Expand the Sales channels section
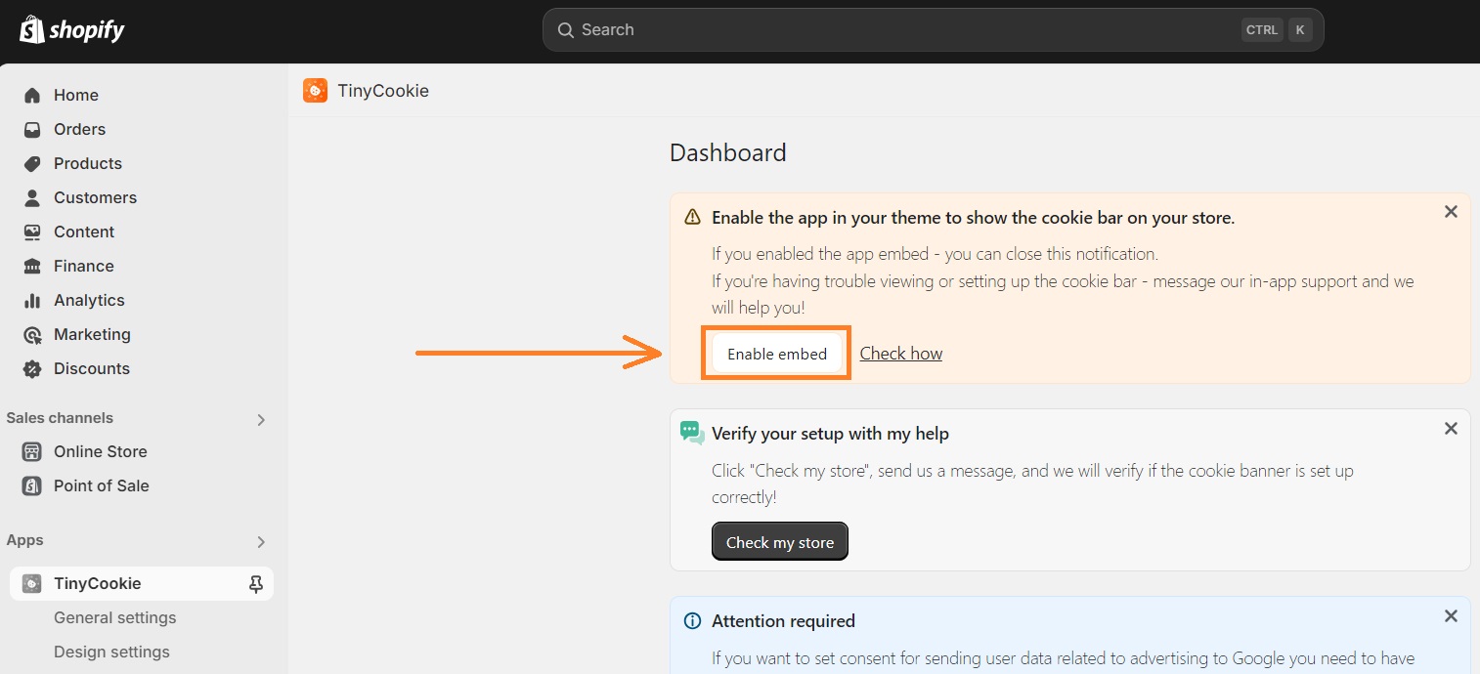 (x=260, y=418)
